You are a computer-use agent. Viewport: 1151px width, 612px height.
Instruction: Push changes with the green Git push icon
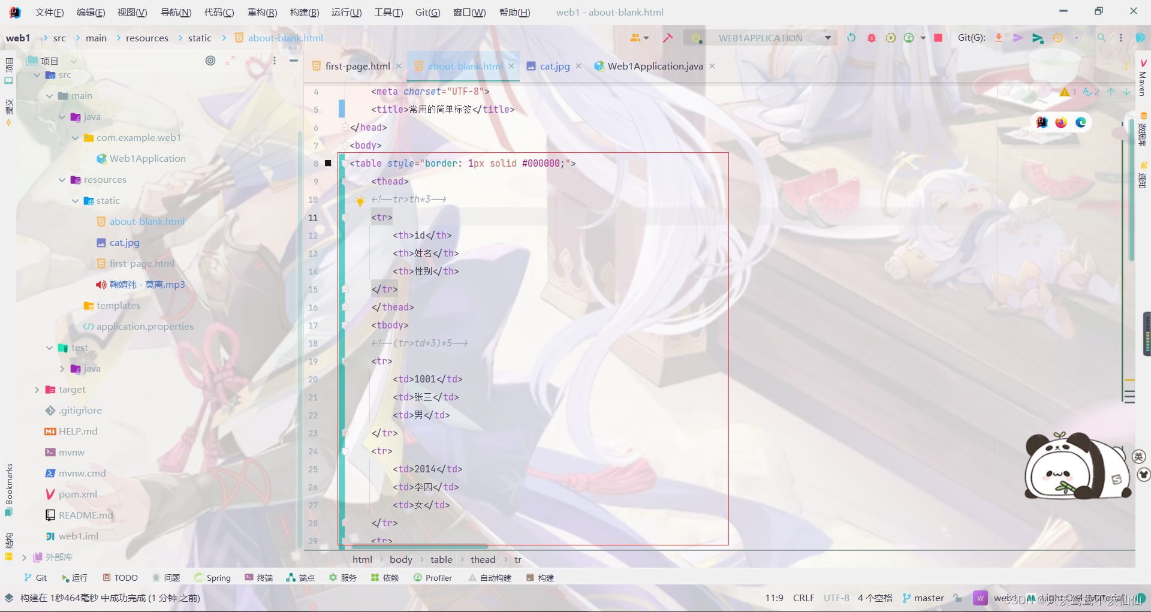click(x=1038, y=38)
